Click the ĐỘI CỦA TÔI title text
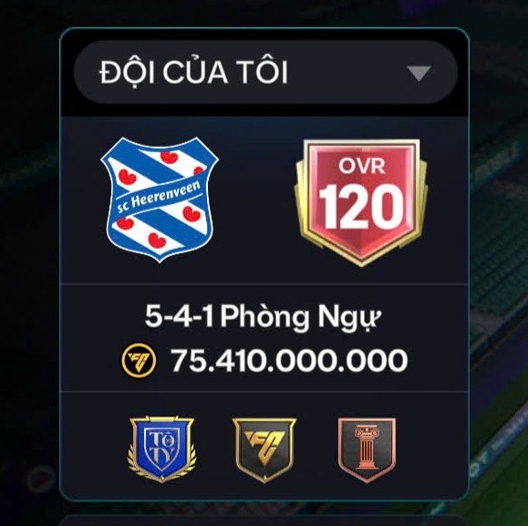Image resolution: width=528 pixels, height=526 pixels. [193, 72]
